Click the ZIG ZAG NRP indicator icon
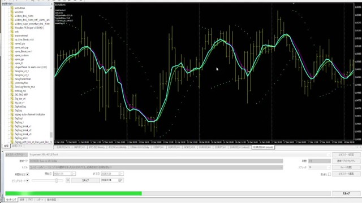362x203 pixels. (x=12, y=95)
